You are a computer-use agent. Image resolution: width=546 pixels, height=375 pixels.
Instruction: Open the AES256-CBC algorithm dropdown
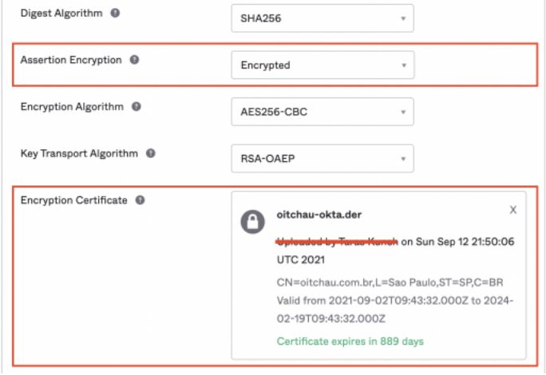[322, 112]
